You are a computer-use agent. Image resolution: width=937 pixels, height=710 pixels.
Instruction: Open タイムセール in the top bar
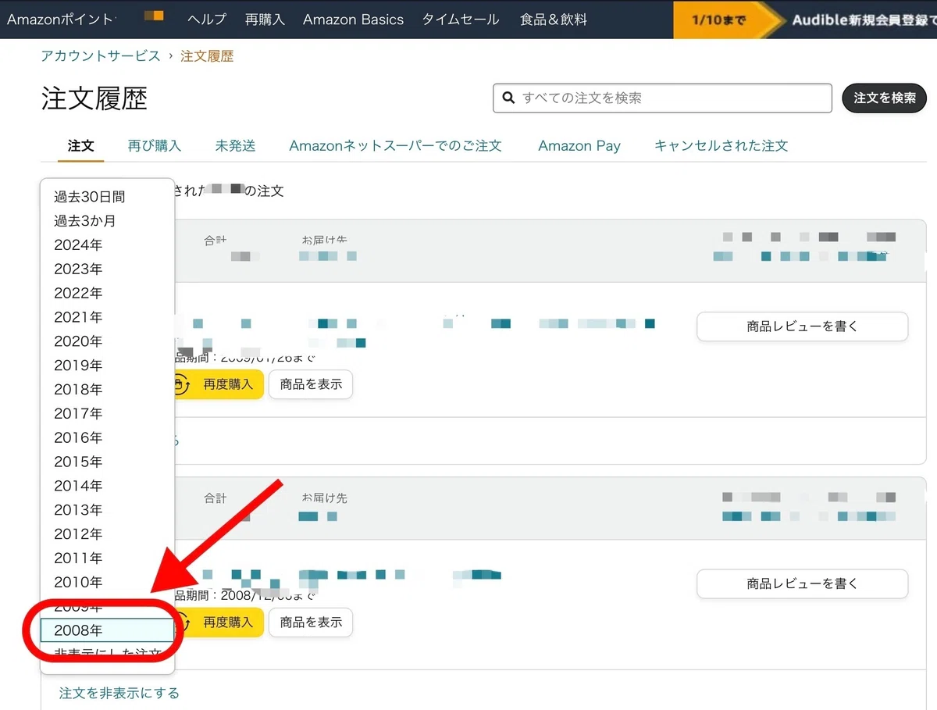tap(461, 20)
